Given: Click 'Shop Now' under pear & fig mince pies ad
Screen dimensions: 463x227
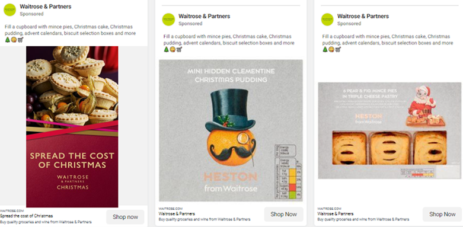Looking at the screenshot, I should pos(442,215).
